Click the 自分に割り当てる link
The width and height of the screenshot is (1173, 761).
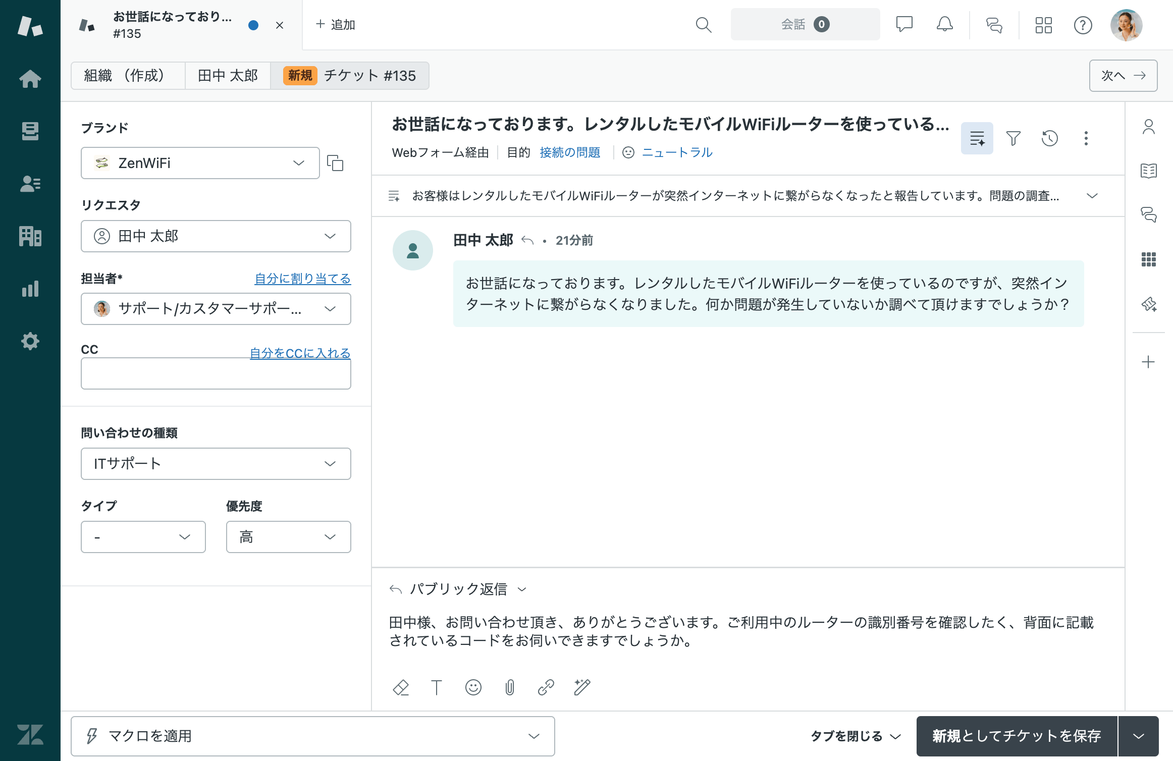click(x=302, y=278)
